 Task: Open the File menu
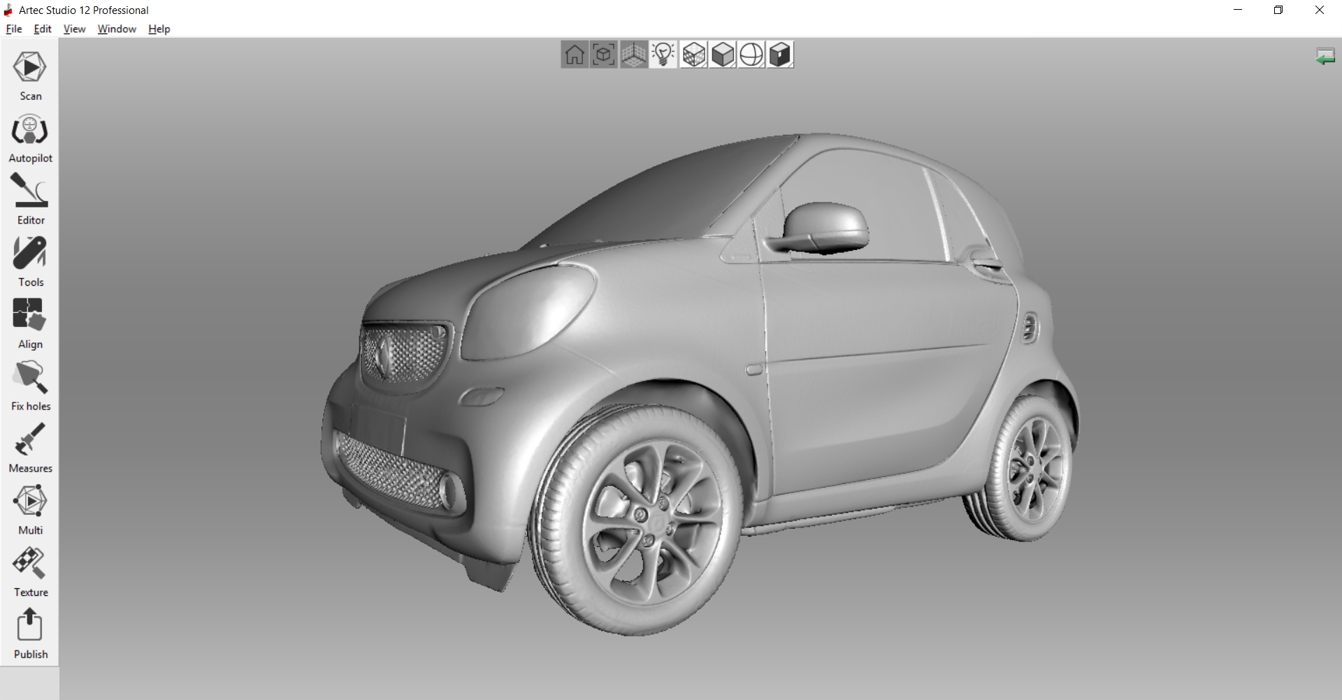(14, 29)
